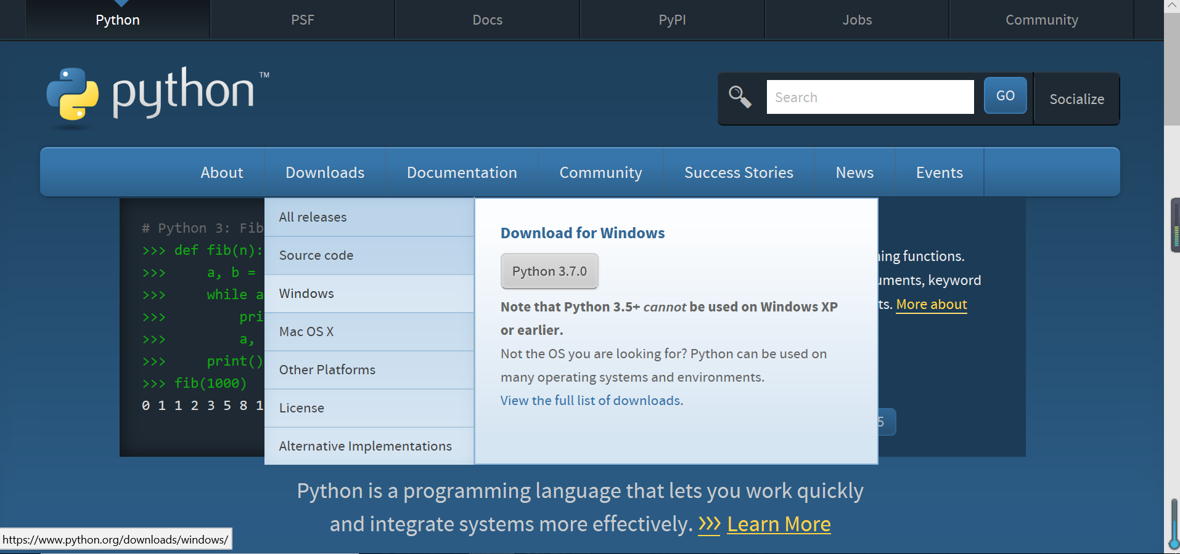Click the Python 3.7.0 download button
This screenshot has height=554, width=1180.
tap(549, 271)
